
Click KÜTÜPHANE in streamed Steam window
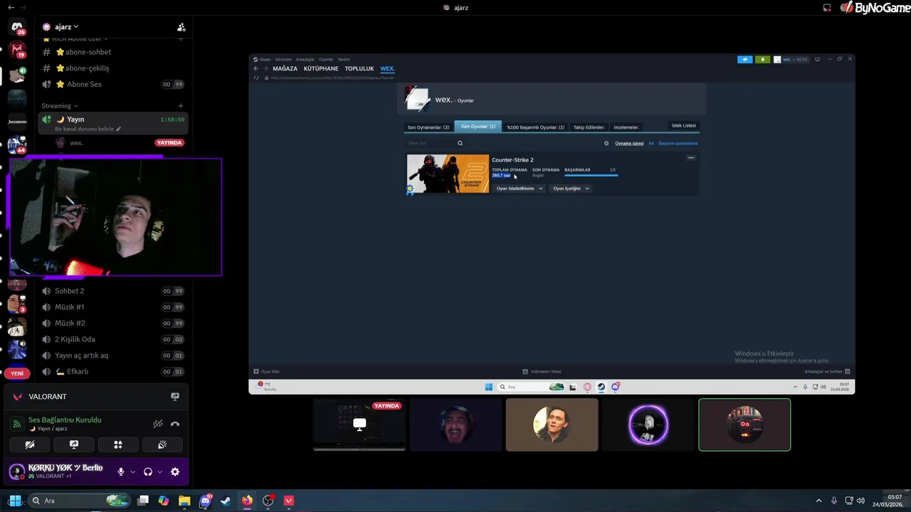(321, 69)
